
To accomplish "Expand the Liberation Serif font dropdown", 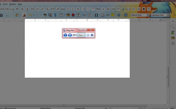I will [168, 15].
